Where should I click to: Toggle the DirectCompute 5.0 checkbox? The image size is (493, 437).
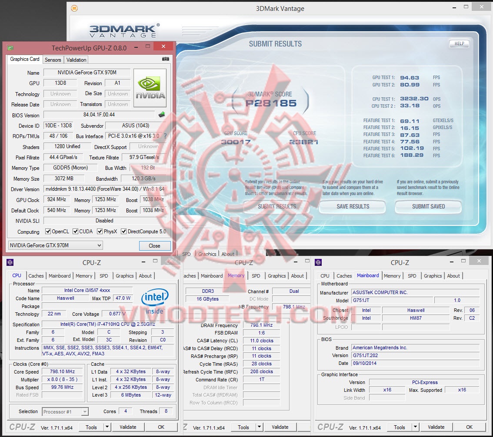click(124, 232)
